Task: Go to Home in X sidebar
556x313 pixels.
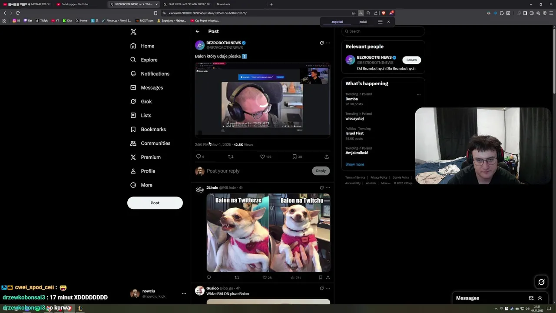Action: tap(142, 46)
